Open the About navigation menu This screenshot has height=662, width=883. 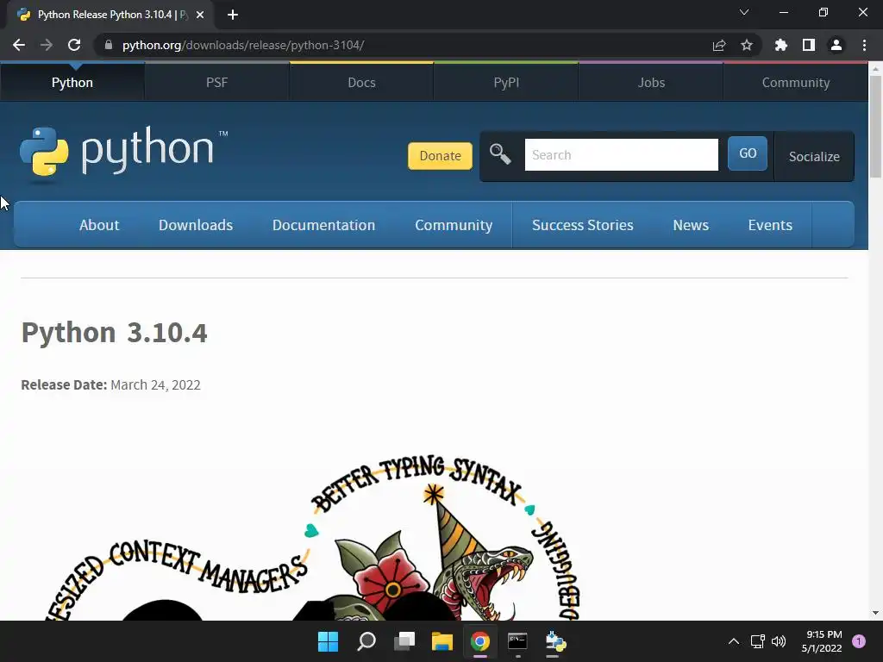(99, 225)
